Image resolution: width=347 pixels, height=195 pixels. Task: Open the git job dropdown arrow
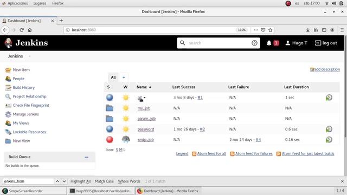pos(145,97)
